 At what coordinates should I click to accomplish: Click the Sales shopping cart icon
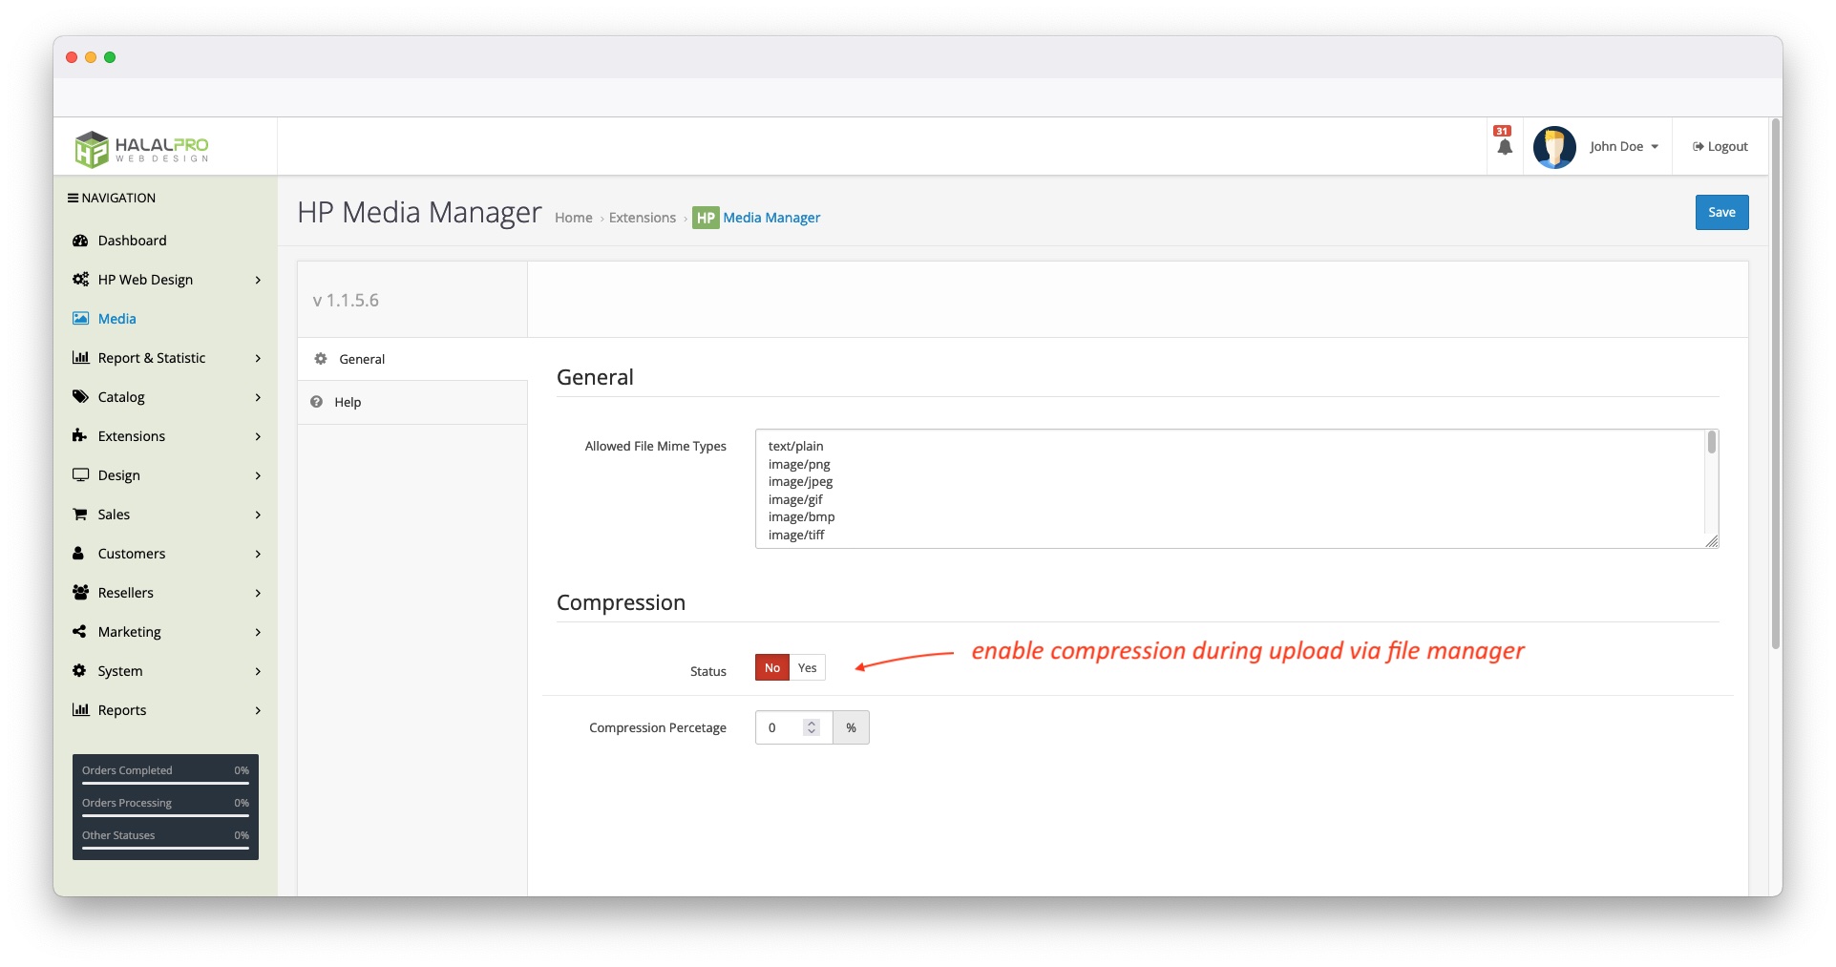tap(80, 515)
